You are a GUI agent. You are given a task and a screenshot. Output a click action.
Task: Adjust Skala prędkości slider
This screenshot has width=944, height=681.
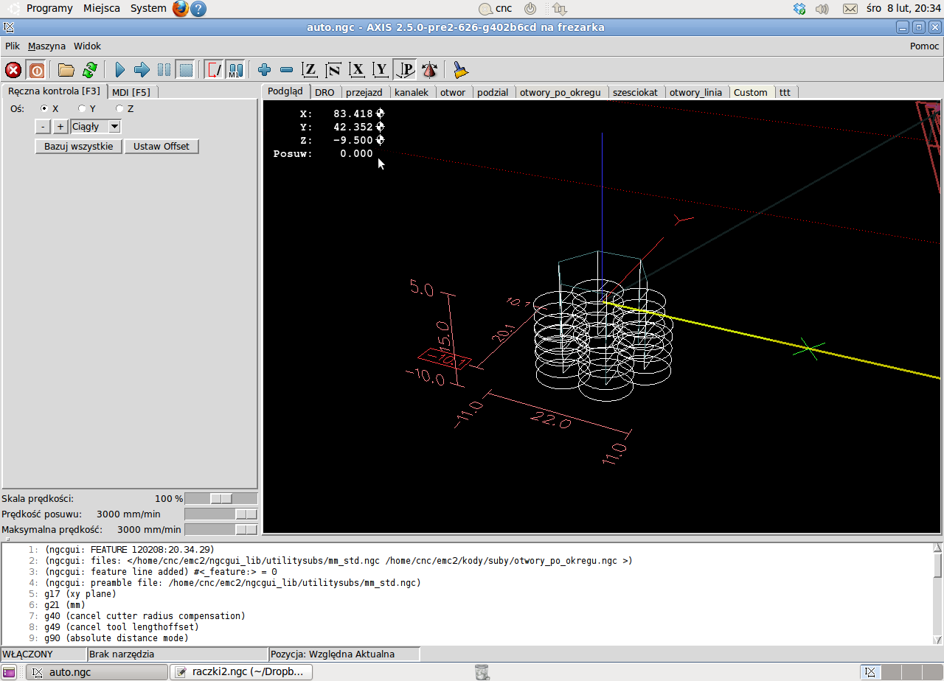click(221, 499)
